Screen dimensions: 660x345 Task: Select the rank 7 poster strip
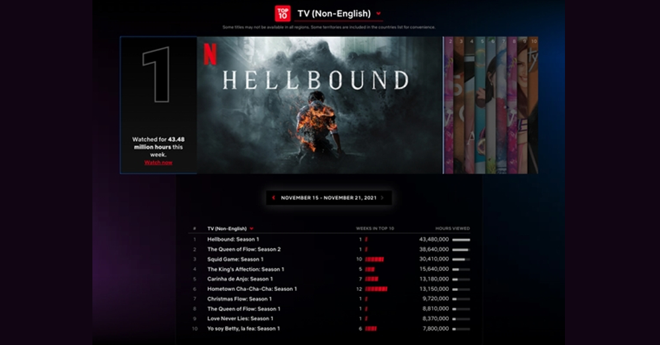click(x=502, y=105)
